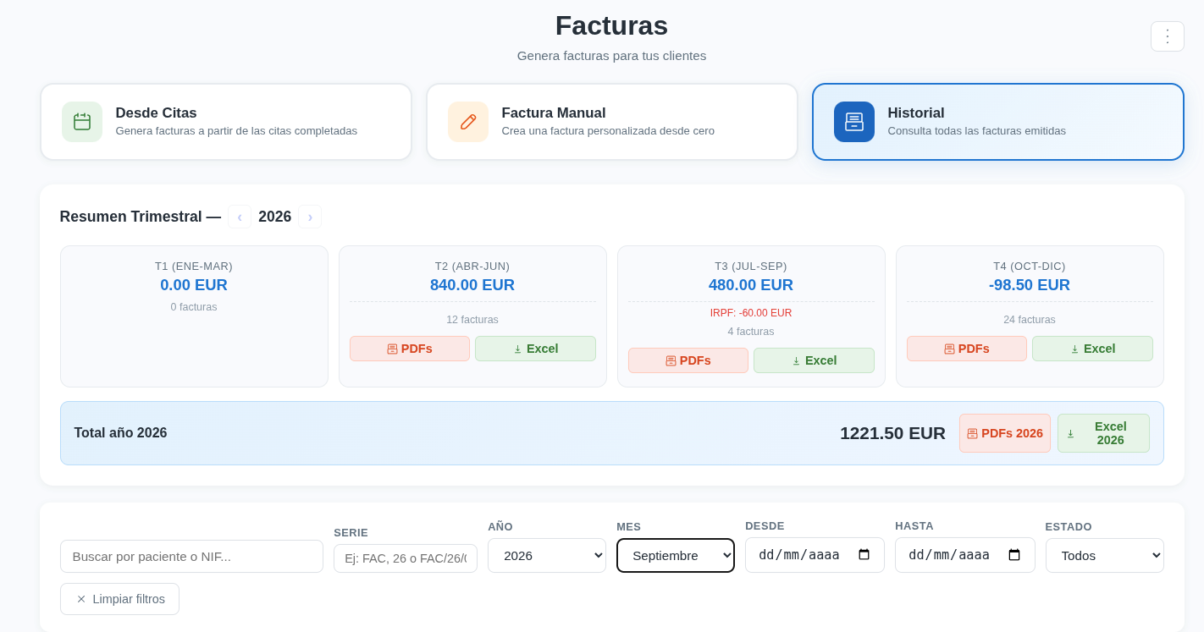
Task: Export Excel 2026 for full year
Action: tap(1103, 433)
